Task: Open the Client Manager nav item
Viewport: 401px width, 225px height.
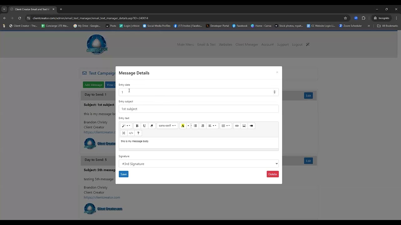Action: point(247,44)
